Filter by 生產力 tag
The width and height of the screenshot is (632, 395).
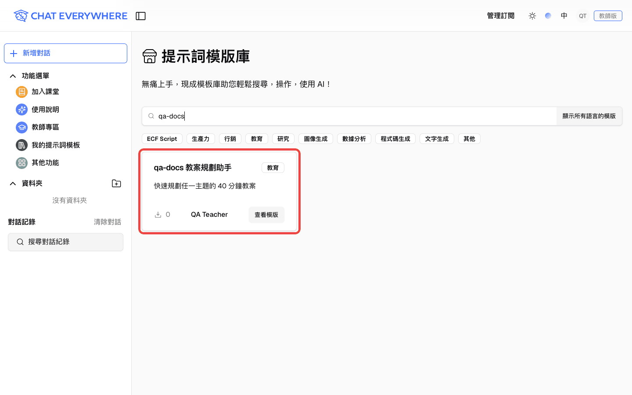(201, 139)
